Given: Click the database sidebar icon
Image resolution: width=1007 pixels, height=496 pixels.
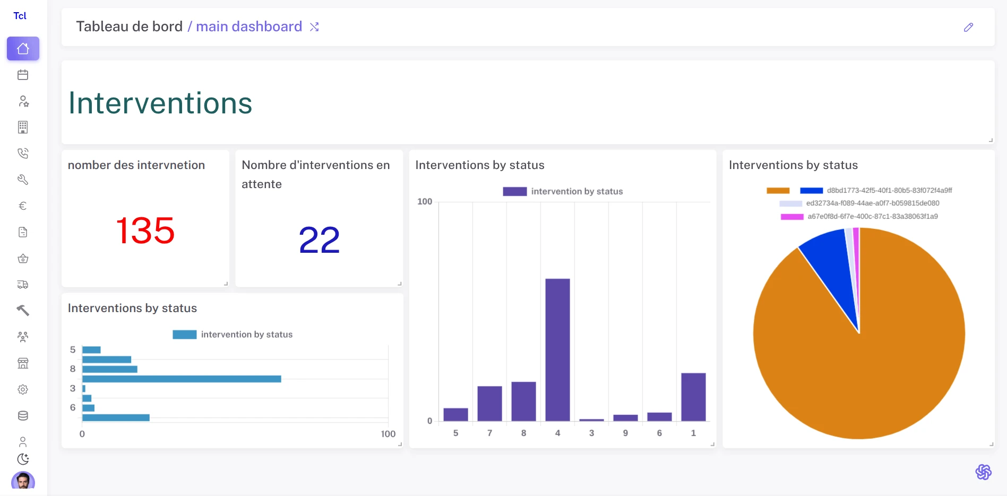Looking at the screenshot, I should pyautogui.click(x=23, y=416).
